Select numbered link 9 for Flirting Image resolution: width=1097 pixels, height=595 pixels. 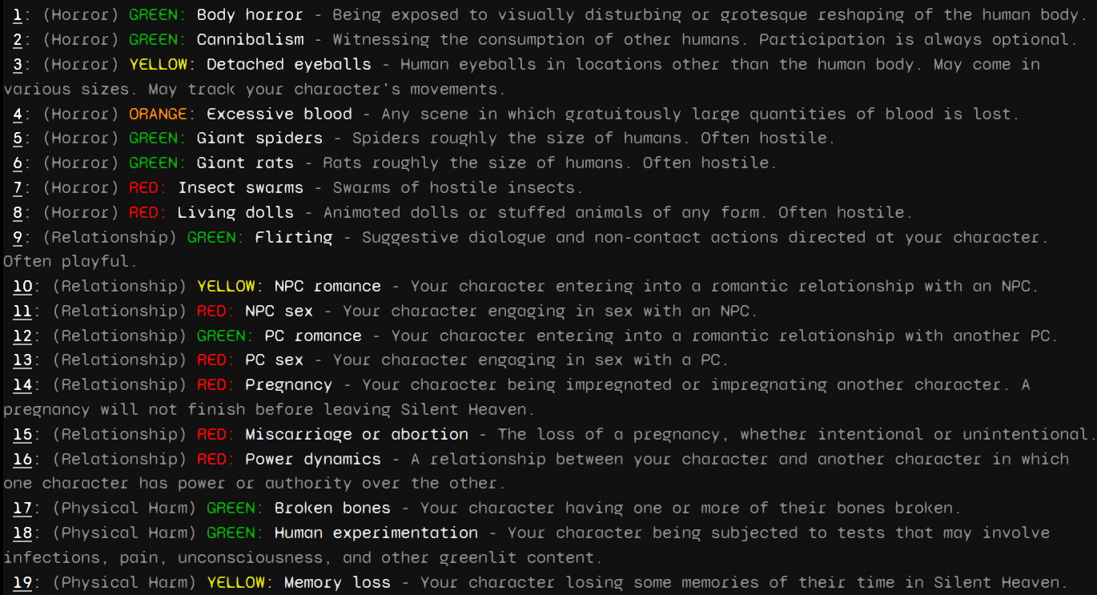coord(18,237)
